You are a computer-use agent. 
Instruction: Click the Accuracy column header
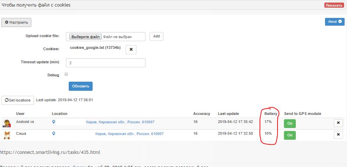(x=201, y=114)
